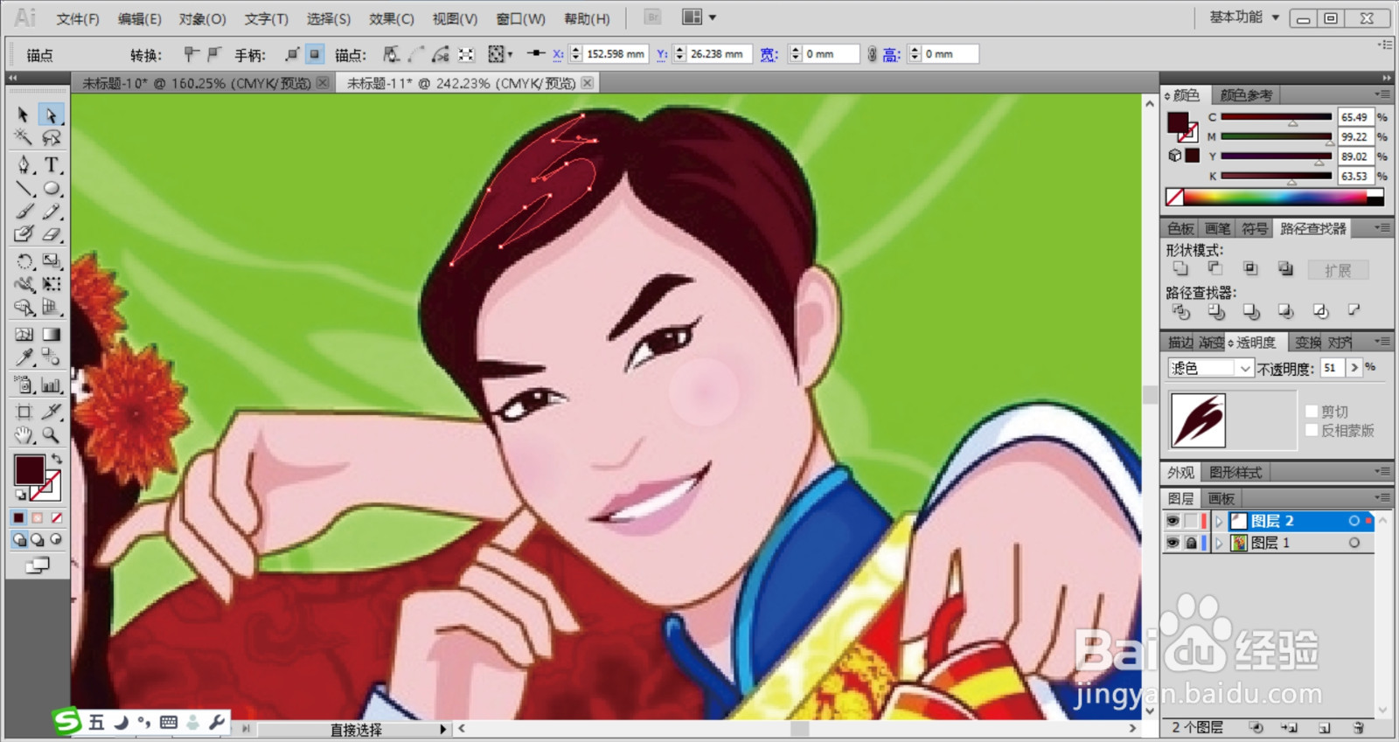1399x742 pixels.
Task: Click the target circle of 图层 1
Action: coord(1354,543)
